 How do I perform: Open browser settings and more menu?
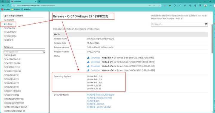tap(211, 5)
